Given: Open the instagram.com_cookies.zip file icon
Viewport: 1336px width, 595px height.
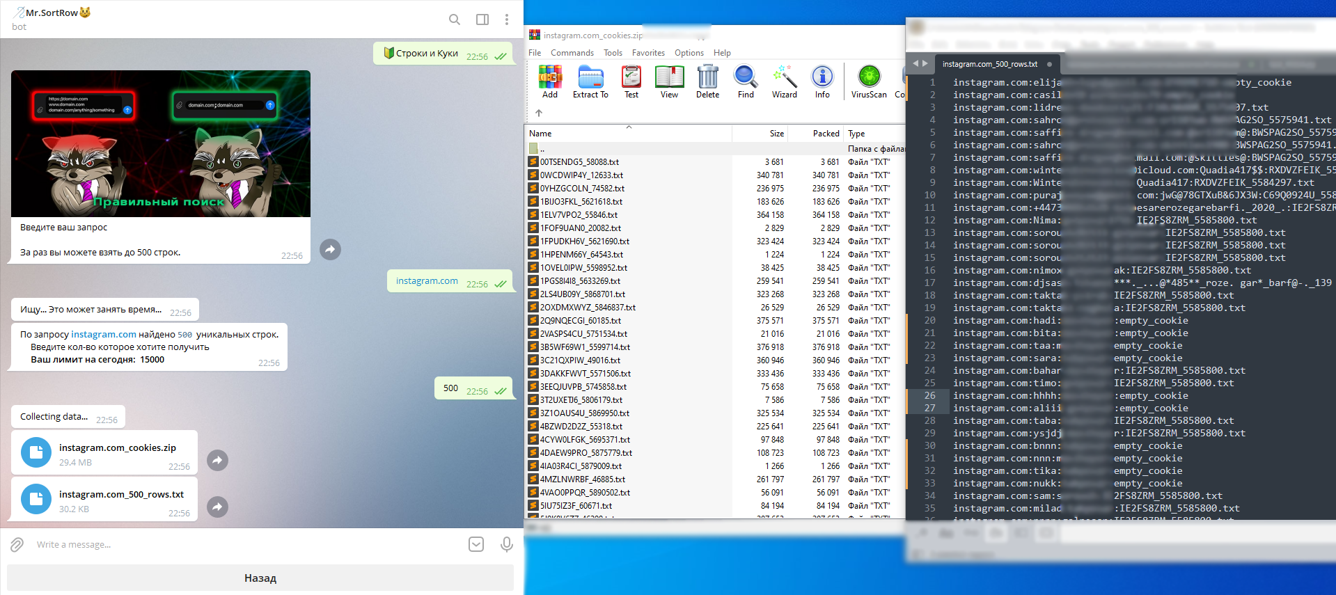Looking at the screenshot, I should (x=36, y=452).
